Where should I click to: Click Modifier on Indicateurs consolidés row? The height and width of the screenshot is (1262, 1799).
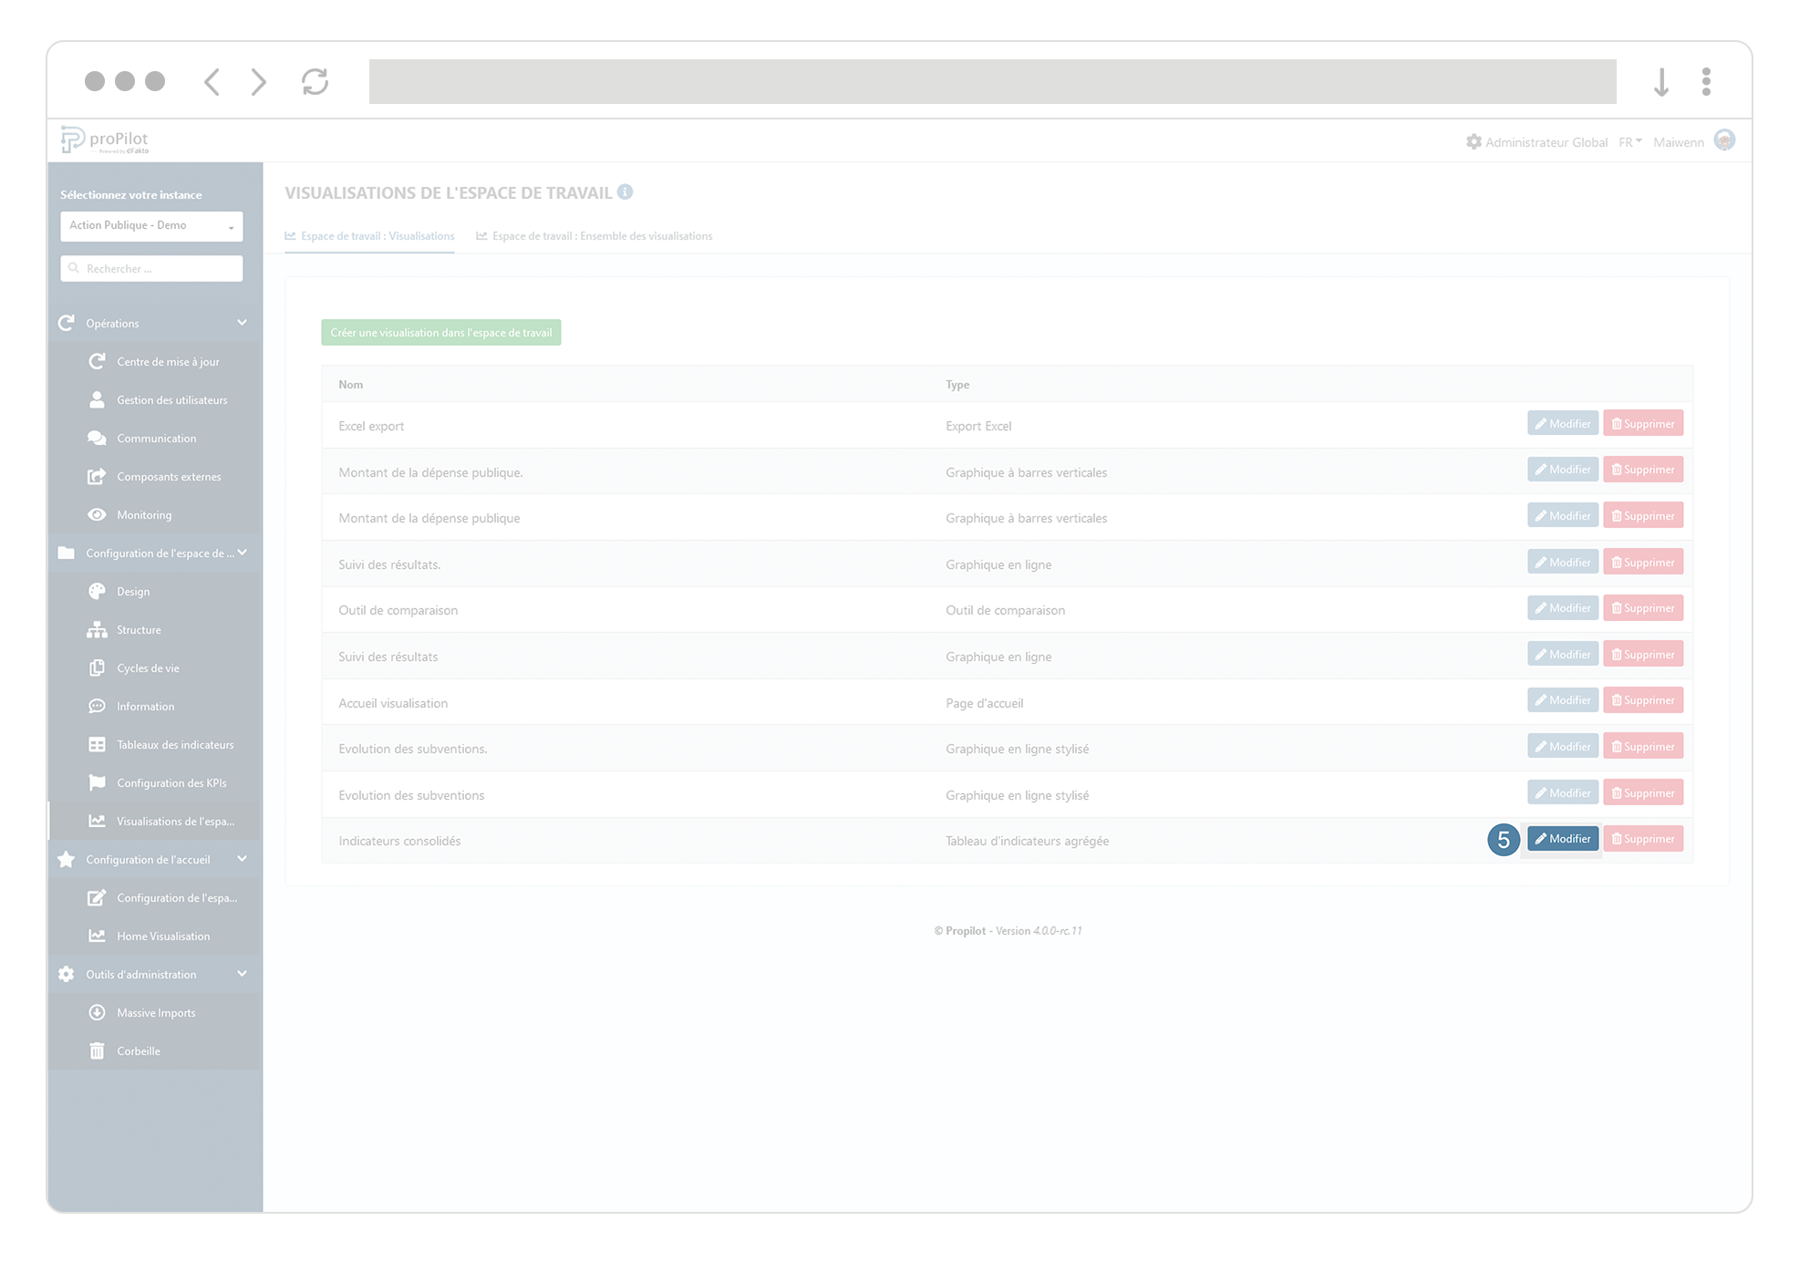pyautogui.click(x=1562, y=838)
